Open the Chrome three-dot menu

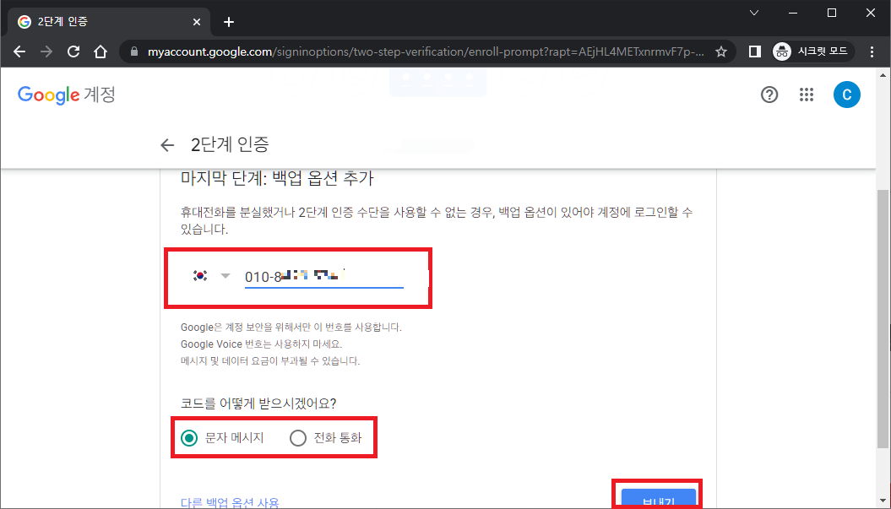coord(872,51)
